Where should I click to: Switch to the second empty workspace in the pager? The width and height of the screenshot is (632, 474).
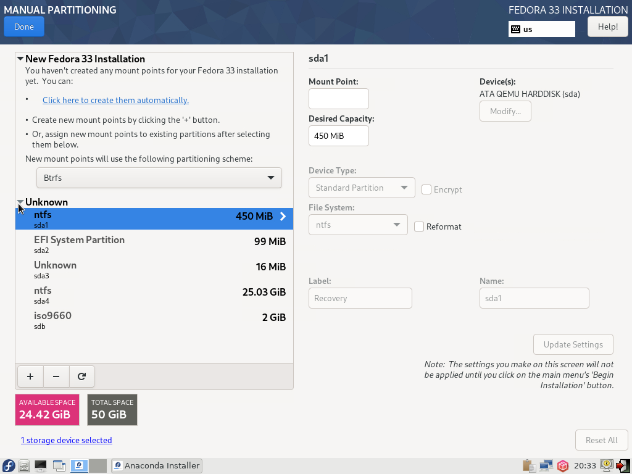pos(98,465)
